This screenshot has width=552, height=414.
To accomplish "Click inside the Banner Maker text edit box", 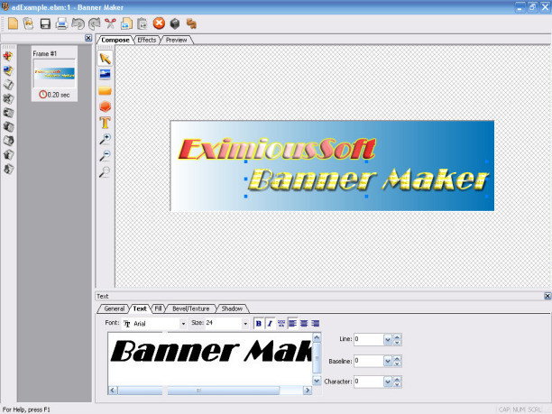I will point(210,359).
